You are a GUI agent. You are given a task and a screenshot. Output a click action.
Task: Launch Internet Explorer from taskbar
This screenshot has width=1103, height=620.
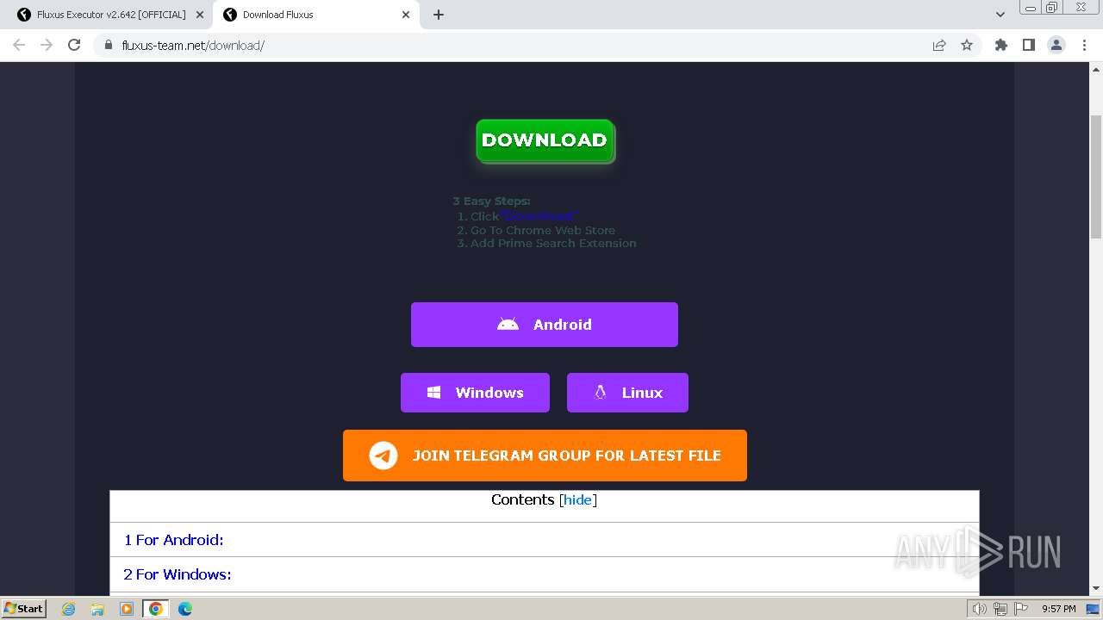[69, 609]
